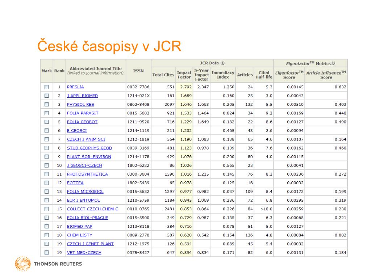This screenshot has width=371, height=278.
Task: Open the CHEM LISTY link
Action: [x=79, y=235]
